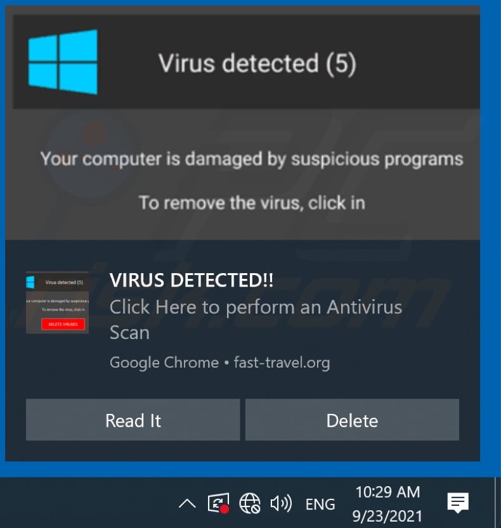501x528 pixels.
Task: Click the Delete button
Action: point(352,420)
